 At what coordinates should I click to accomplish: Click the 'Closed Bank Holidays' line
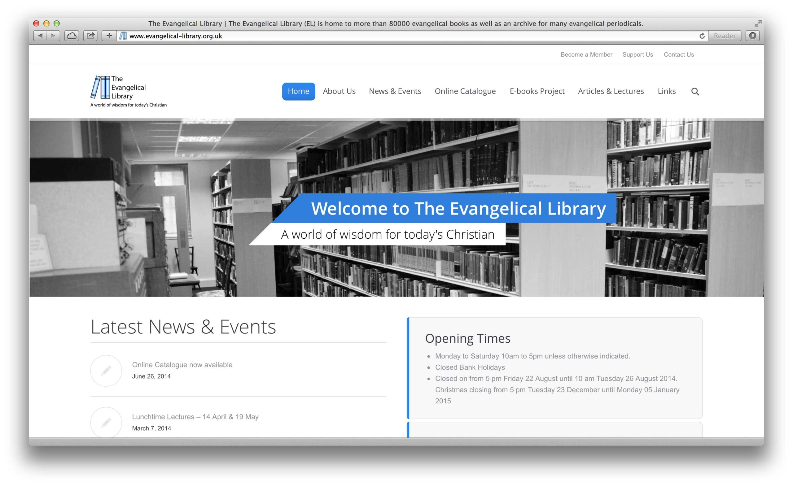(x=470, y=367)
